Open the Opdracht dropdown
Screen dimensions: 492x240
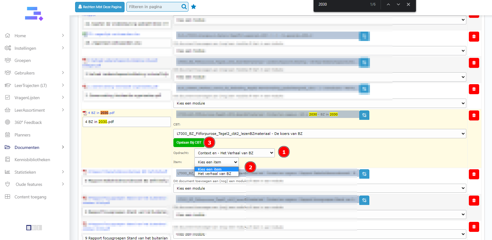pyautogui.click(x=234, y=153)
